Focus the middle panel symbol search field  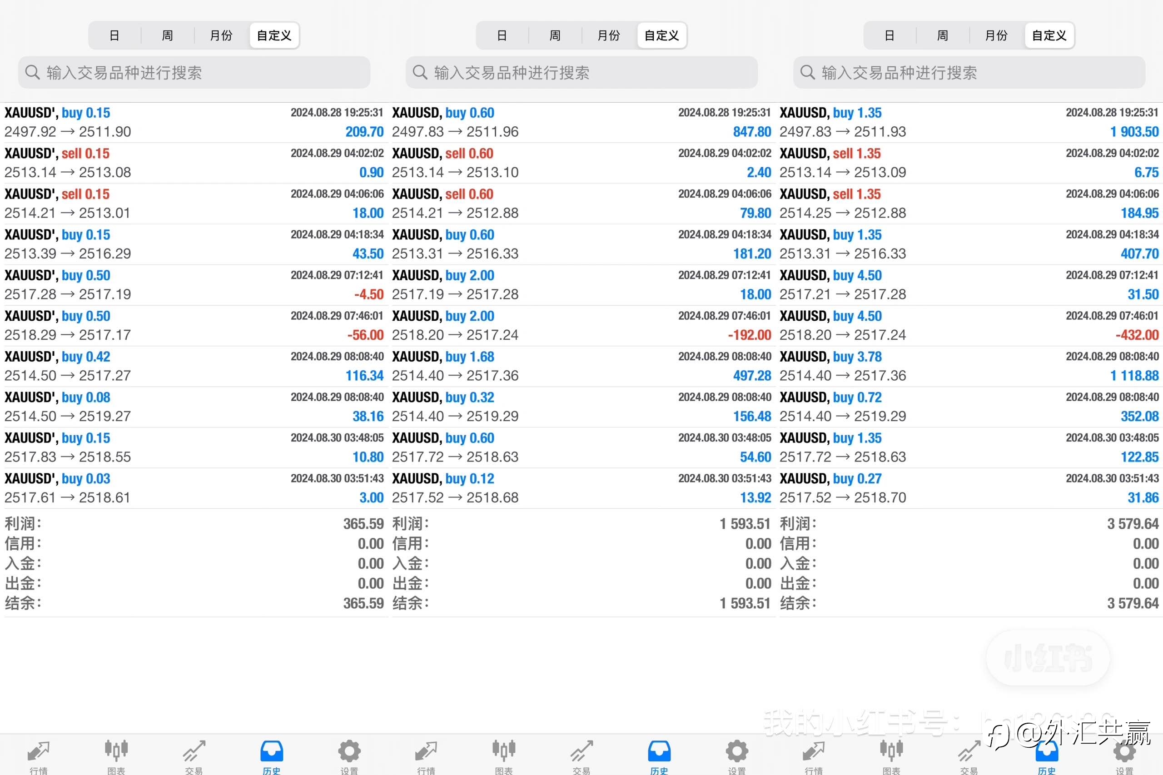582,73
